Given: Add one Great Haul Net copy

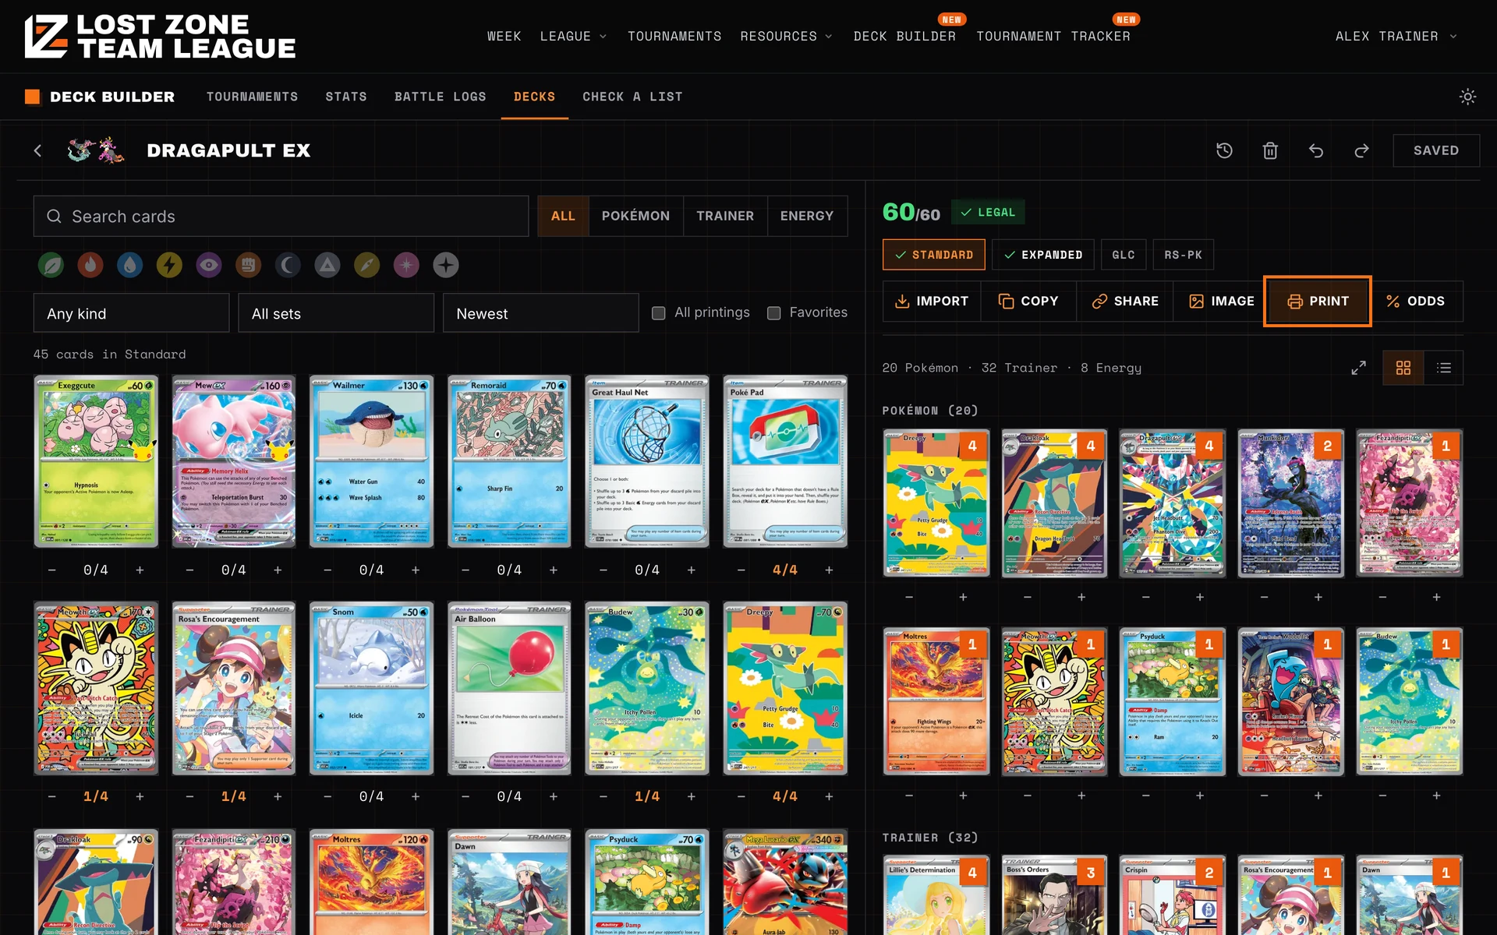Looking at the screenshot, I should pyautogui.click(x=692, y=570).
